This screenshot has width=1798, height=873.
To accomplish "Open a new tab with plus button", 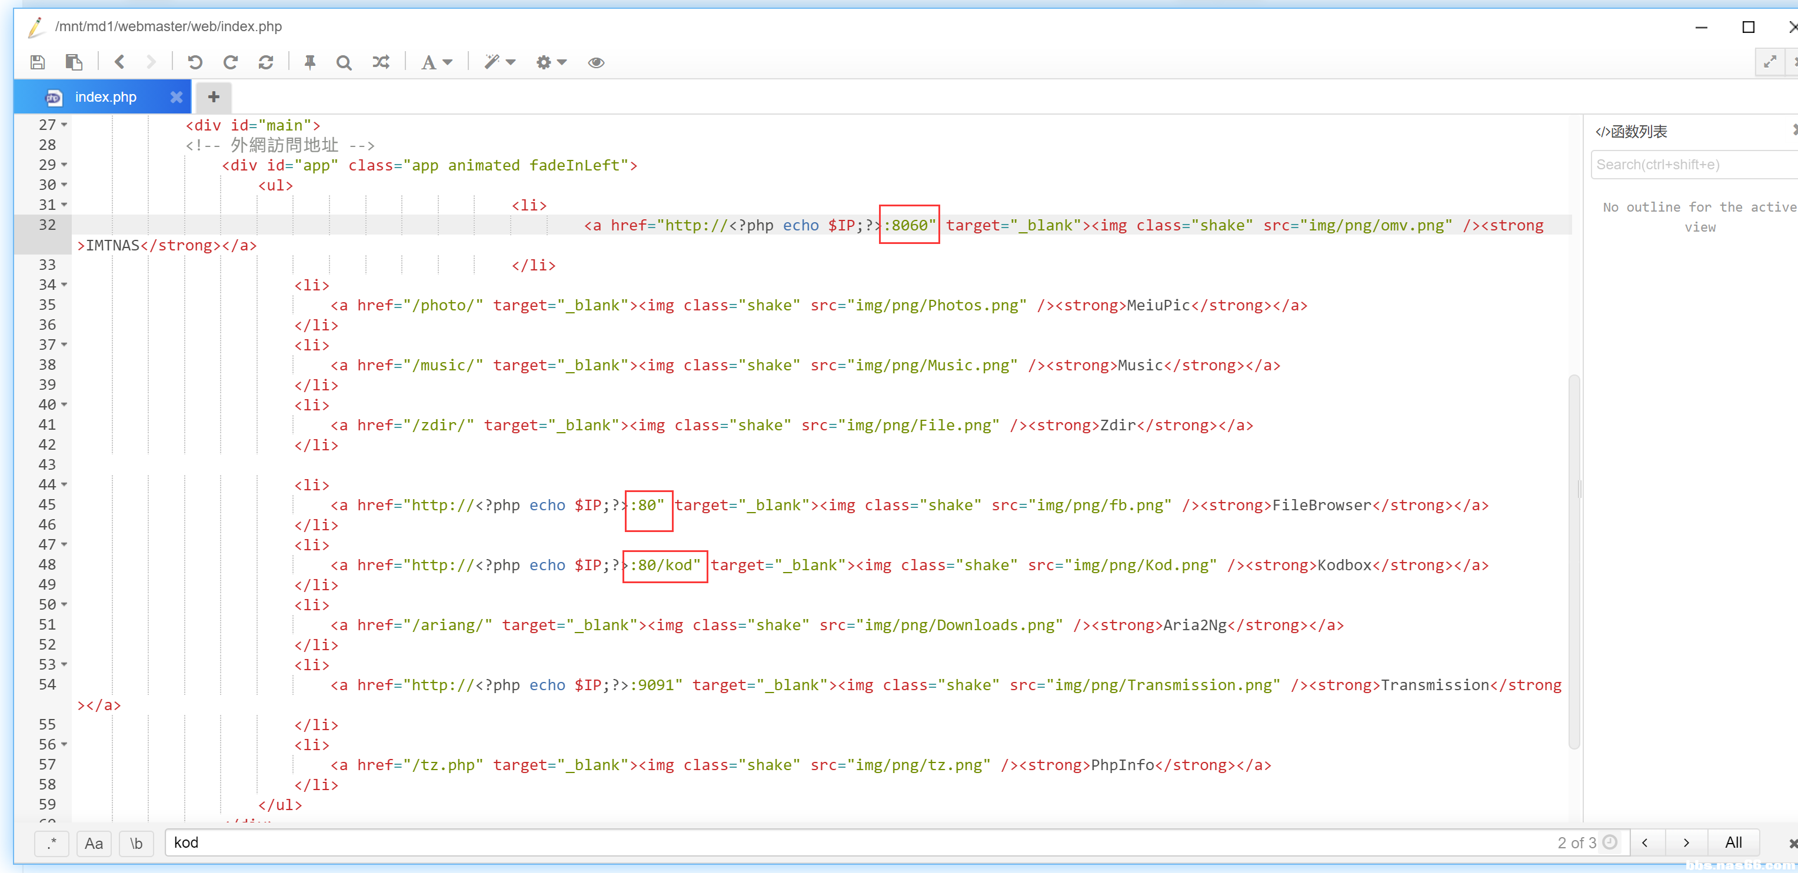I will [214, 97].
